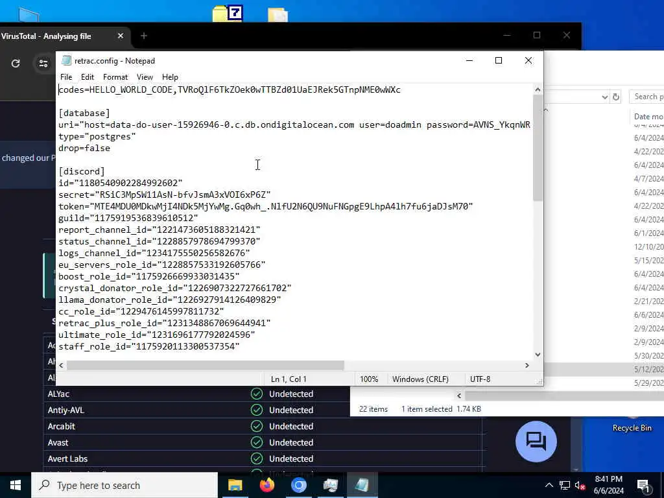Viewport: 664px width, 498px height.
Task: Open Firefox from the taskbar
Action: click(267, 485)
